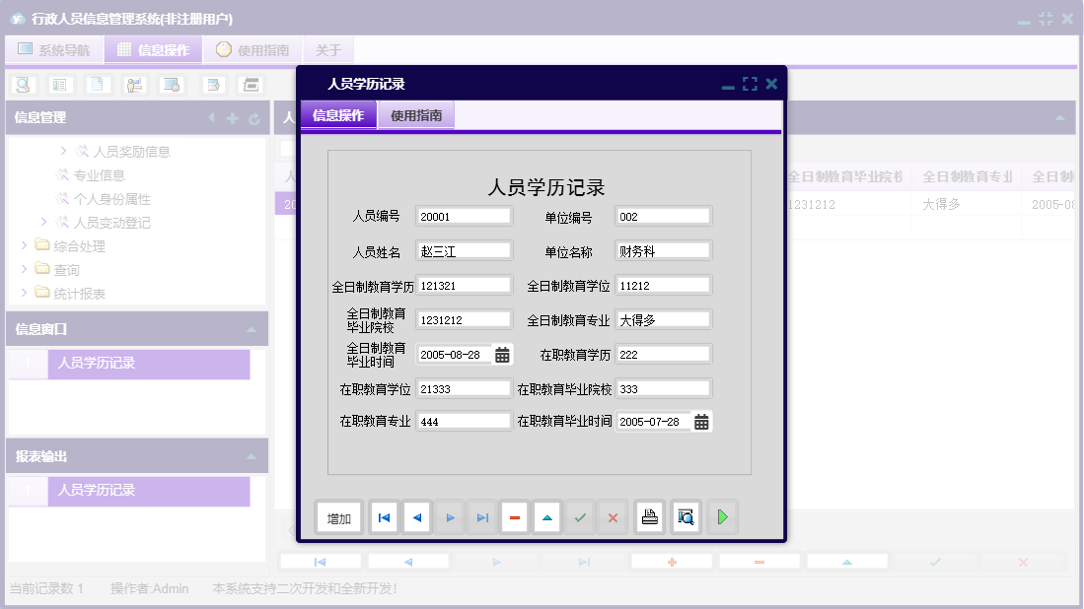This screenshot has height=609, width=1084.
Task: Cancel edits with the red X icon
Action: point(613,516)
